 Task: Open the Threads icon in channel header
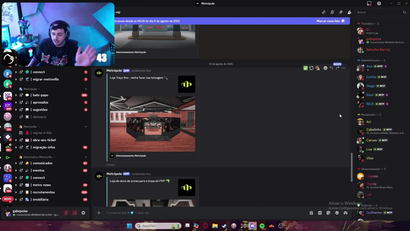coord(324,12)
